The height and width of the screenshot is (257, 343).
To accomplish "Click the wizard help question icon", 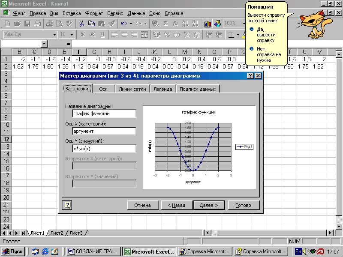I will (67, 205).
